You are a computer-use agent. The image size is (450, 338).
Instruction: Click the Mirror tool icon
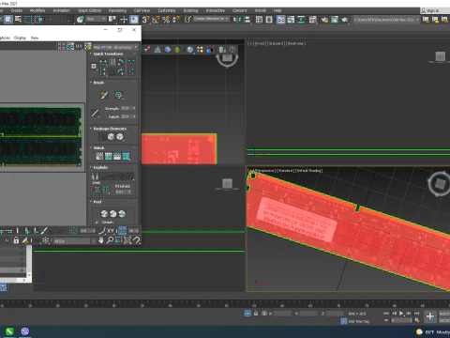coord(237,20)
